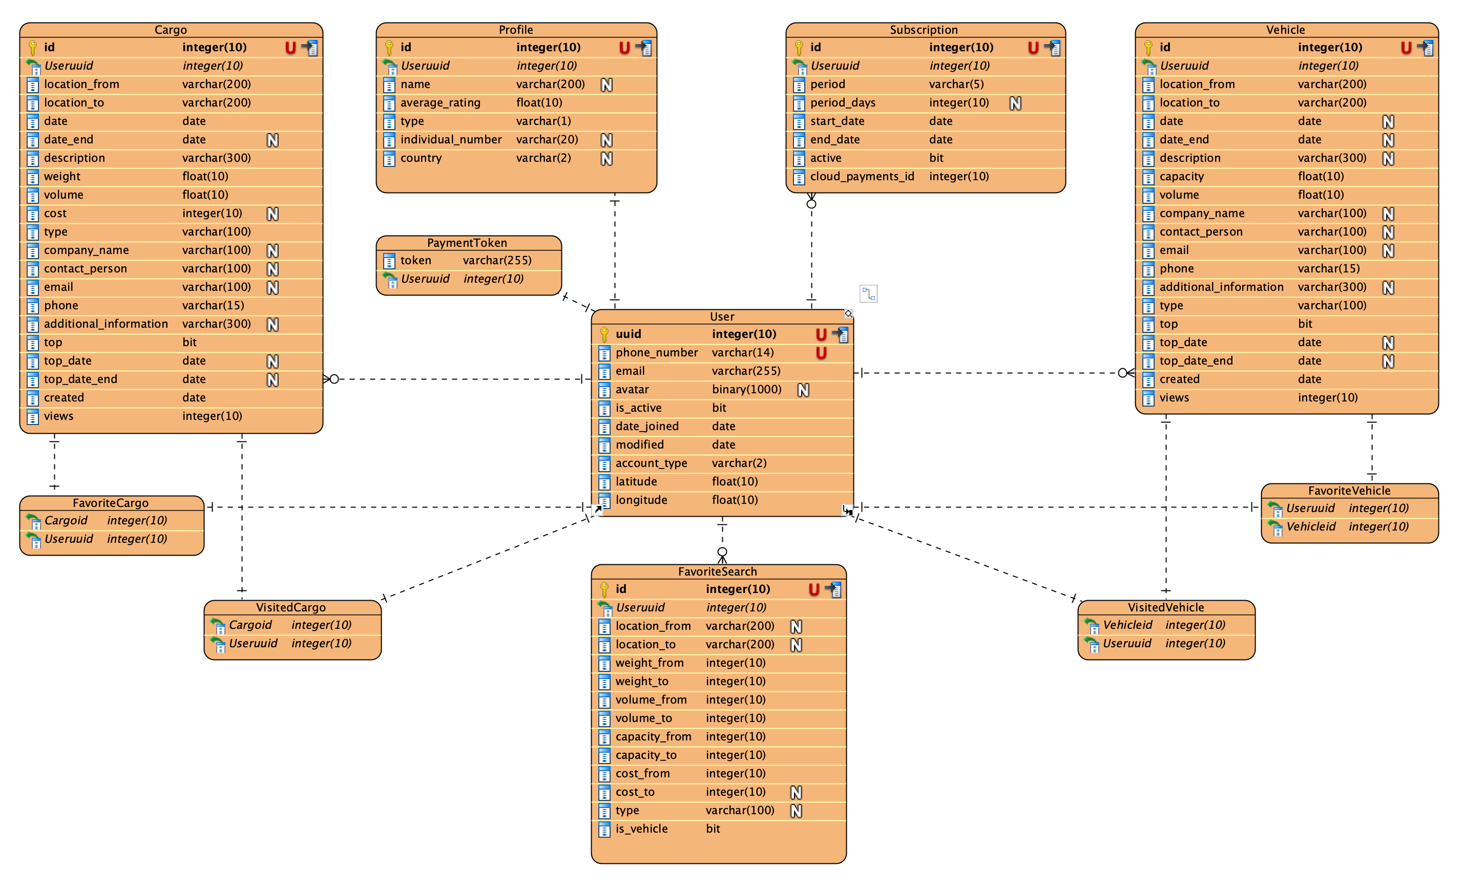The image size is (1462, 891).
Task: Click the index icon on Cargo id row
Action: (x=310, y=48)
